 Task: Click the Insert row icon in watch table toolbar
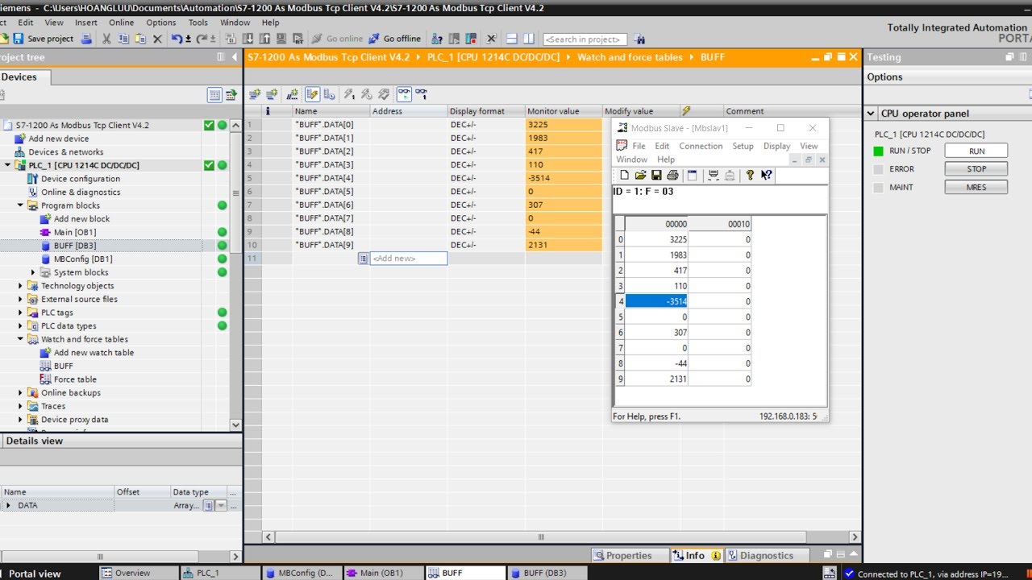[x=254, y=94]
